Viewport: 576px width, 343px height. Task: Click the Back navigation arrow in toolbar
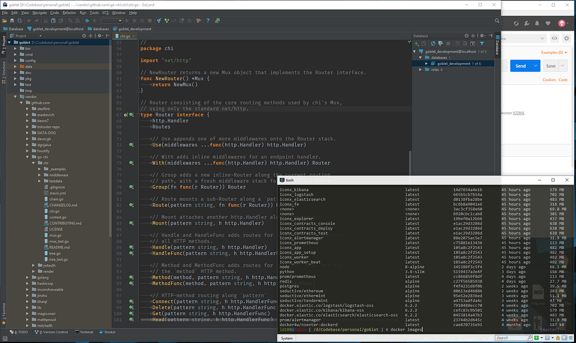[86, 21]
